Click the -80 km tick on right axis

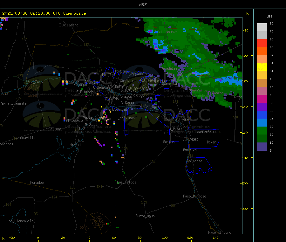coord(246,30)
